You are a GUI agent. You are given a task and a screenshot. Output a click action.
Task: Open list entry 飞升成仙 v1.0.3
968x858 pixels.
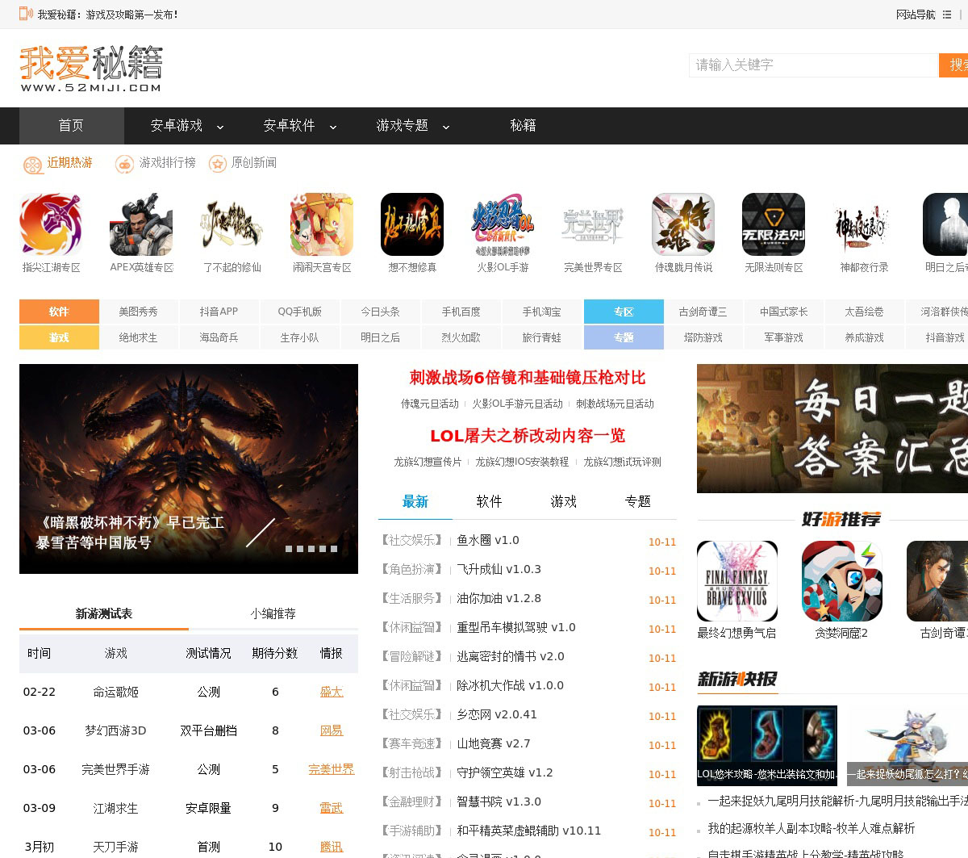[499, 569]
